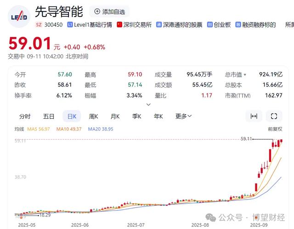Click the horizontal range fit icon
Viewport: 294px width, 229px height.
[x=254, y=116]
